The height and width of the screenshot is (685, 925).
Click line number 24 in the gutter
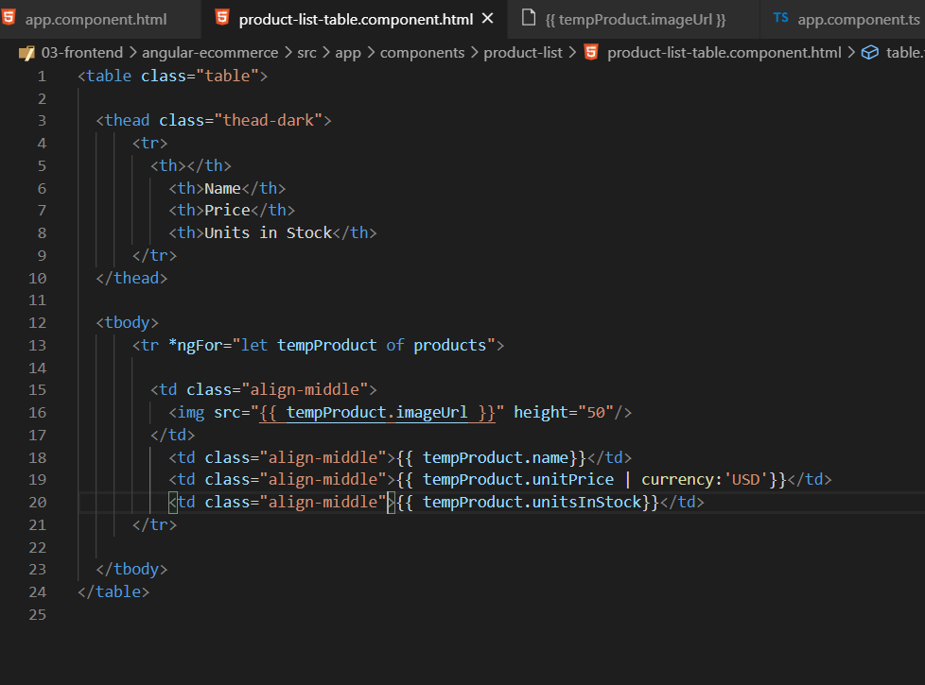tap(37, 591)
